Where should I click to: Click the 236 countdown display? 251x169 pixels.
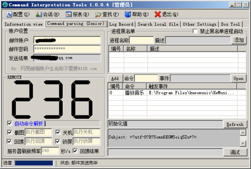[52, 99]
